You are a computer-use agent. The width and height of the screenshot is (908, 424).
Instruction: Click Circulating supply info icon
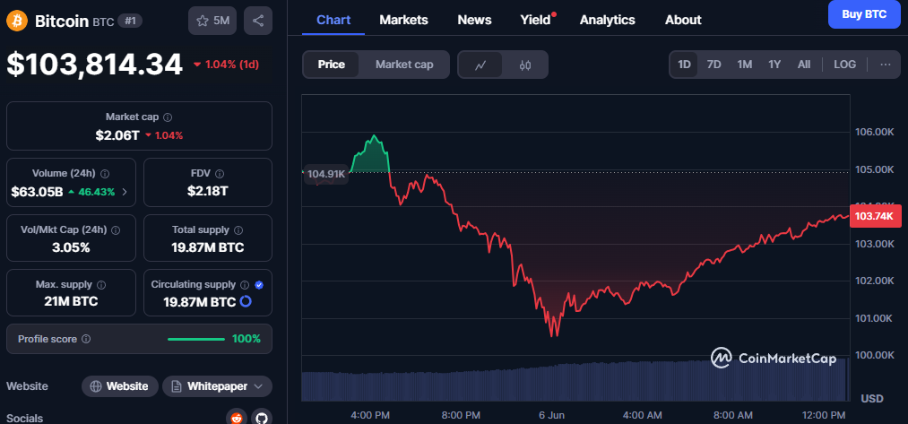click(x=245, y=285)
